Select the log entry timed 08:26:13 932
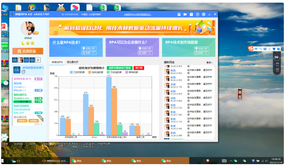Screen dimensions: 285x166 click(189, 72)
